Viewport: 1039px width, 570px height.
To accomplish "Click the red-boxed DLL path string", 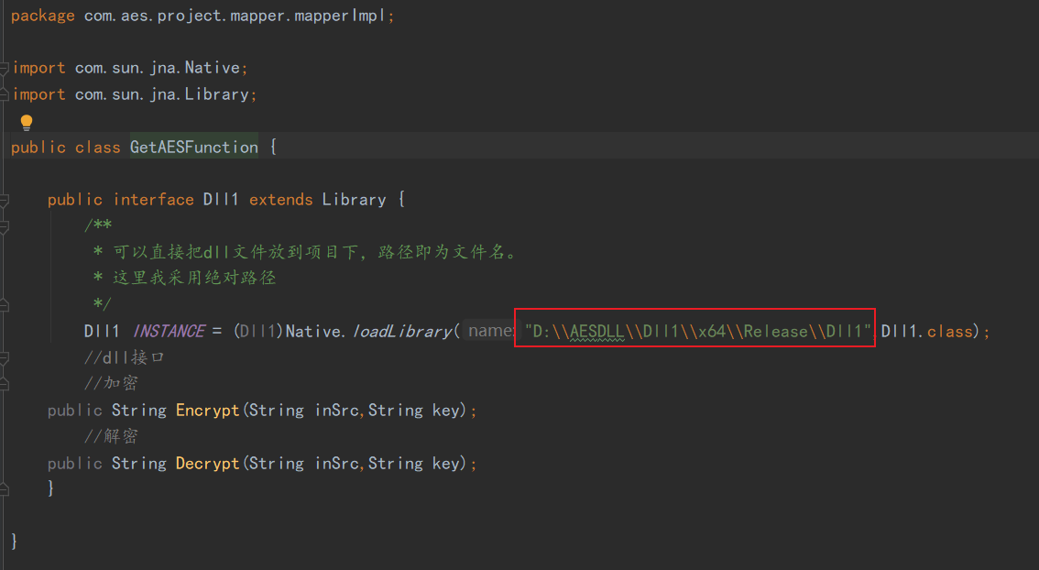I will [694, 331].
